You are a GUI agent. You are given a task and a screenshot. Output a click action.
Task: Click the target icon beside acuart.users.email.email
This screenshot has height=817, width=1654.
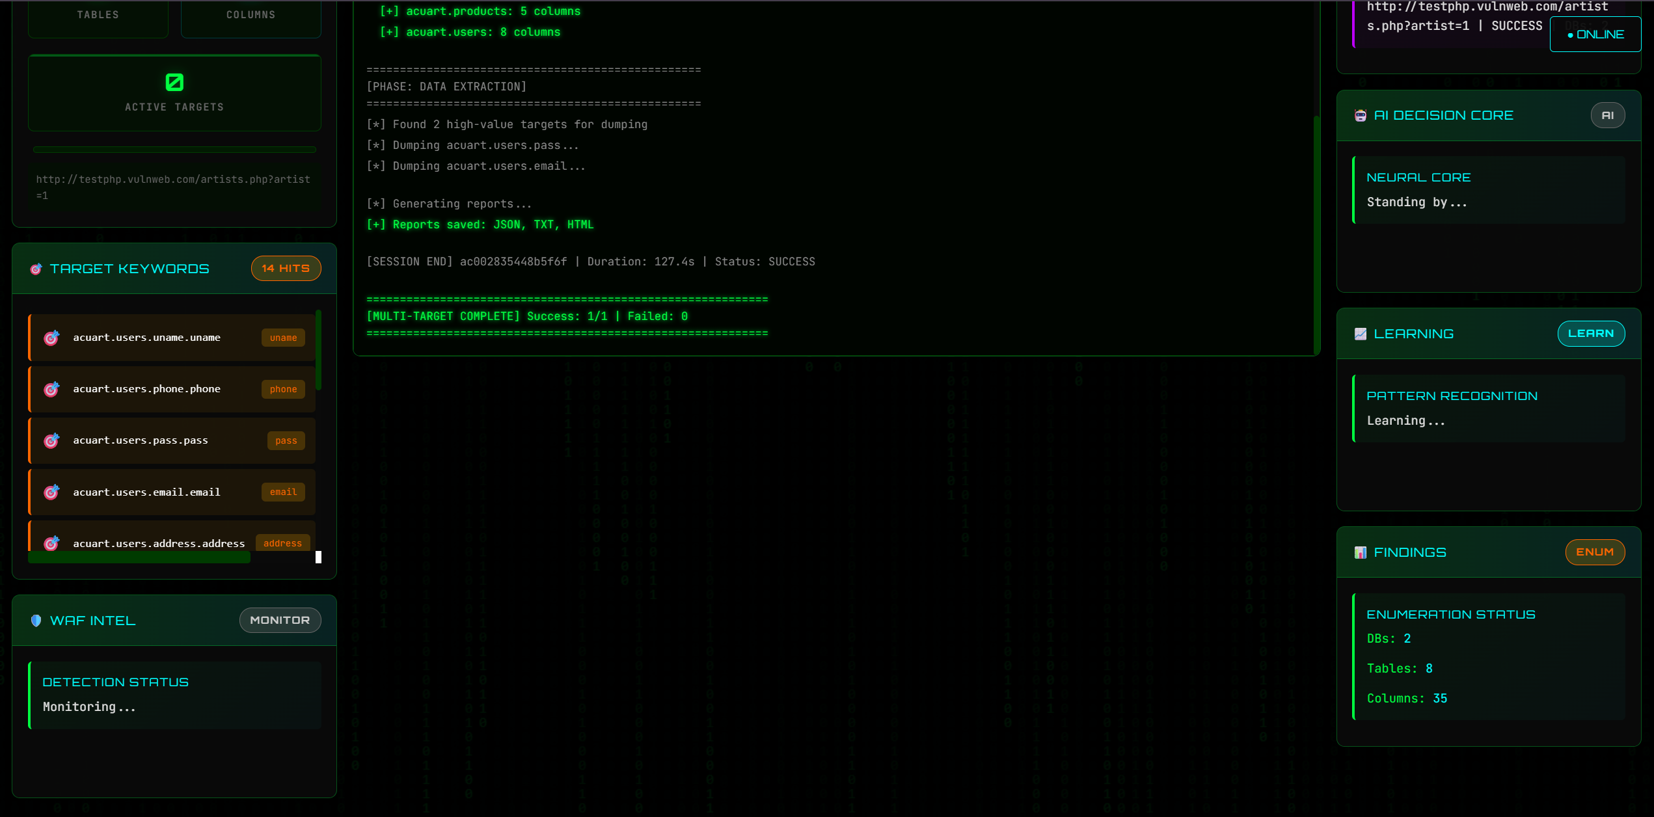point(52,492)
